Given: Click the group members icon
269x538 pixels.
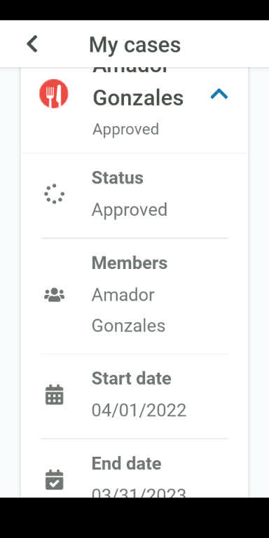Looking at the screenshot, I should (x=54, y=295).
